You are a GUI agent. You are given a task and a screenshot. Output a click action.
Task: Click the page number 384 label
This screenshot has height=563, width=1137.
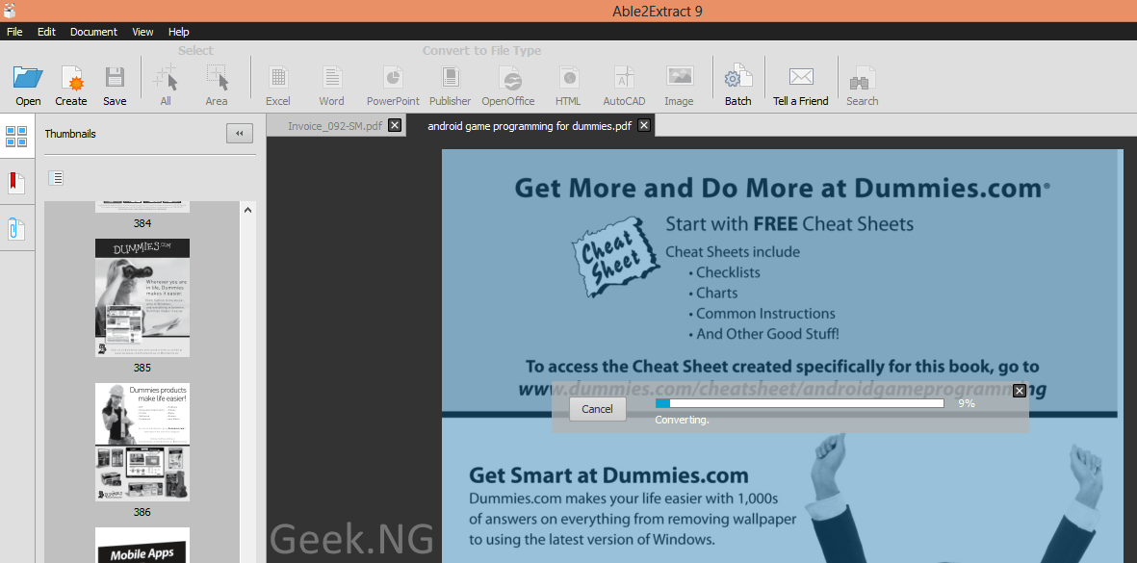[142, 223]
